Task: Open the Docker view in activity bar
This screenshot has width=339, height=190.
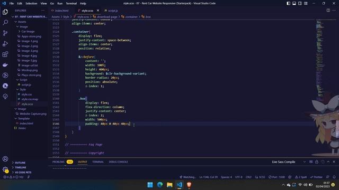Action: [5, 64]
